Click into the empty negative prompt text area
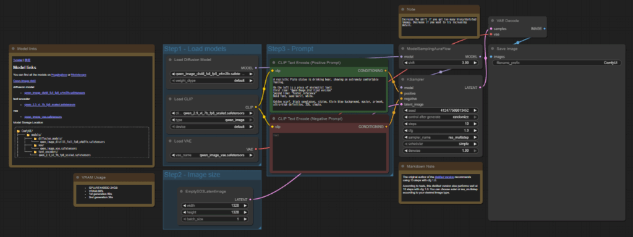Screen dimensions: 633x237 329,151
